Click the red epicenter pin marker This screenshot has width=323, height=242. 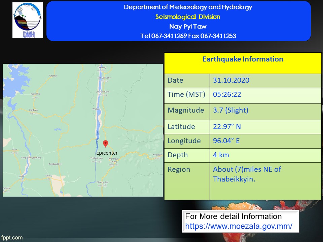105,144
